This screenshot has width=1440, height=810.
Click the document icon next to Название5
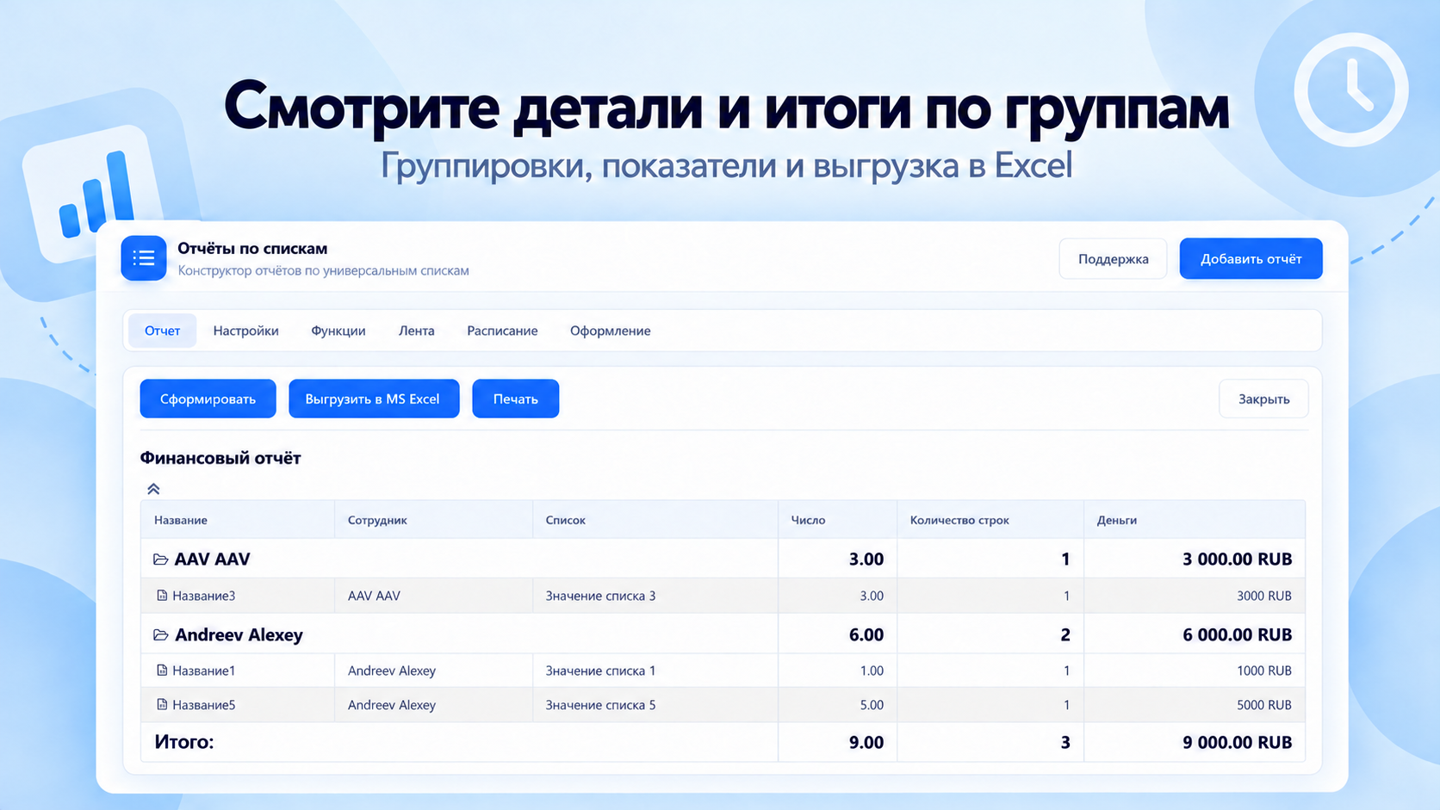pos(162,705)
